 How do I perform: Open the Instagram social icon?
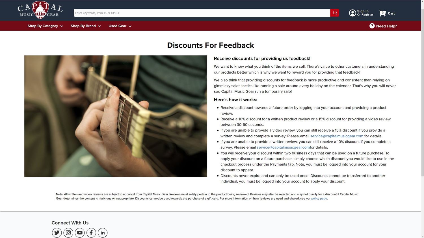pyautogui.click(x=68, y=233)
